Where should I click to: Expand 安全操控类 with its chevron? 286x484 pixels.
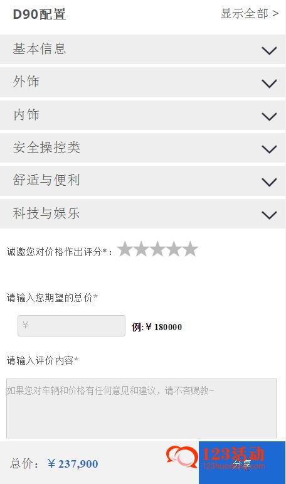pos(269,149)
